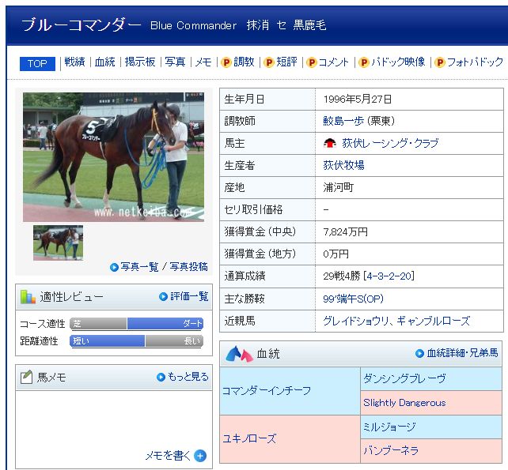Click the owner silks icon
Viewport: 508px width, 470px height.
point(330,143)
